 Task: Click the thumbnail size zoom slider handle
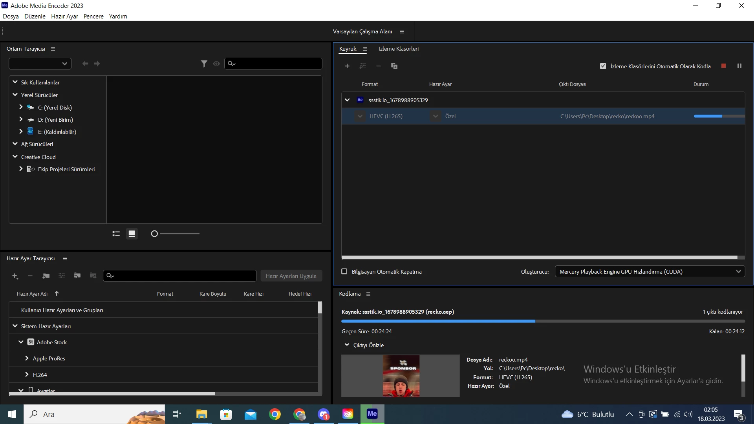pos(154,234)
